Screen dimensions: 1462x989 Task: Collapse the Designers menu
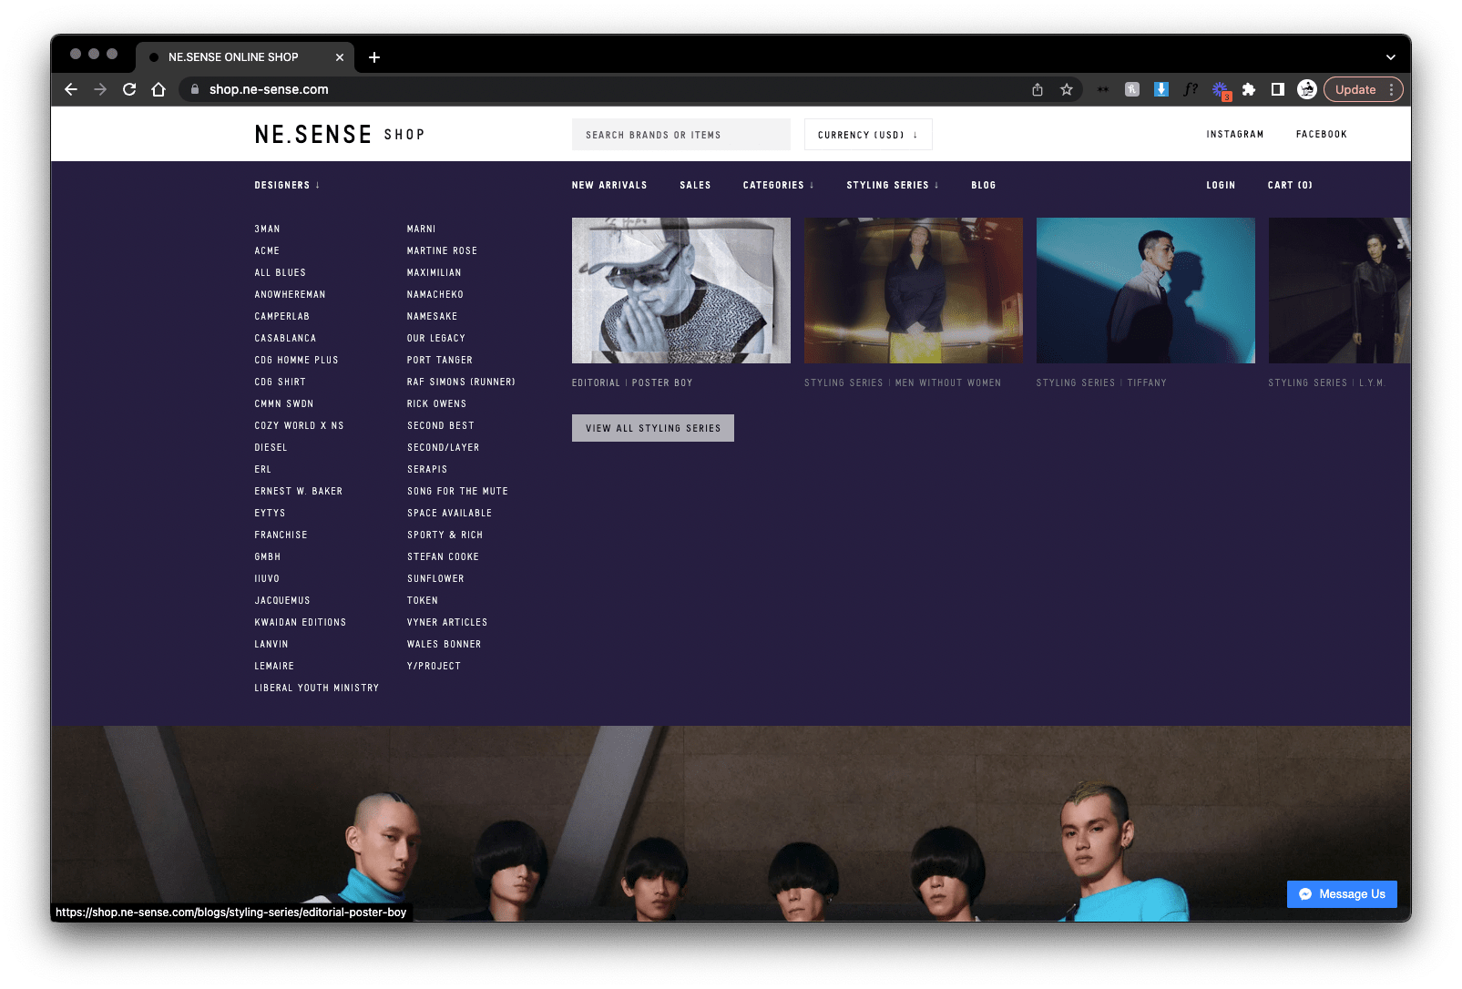coord(287,186)
